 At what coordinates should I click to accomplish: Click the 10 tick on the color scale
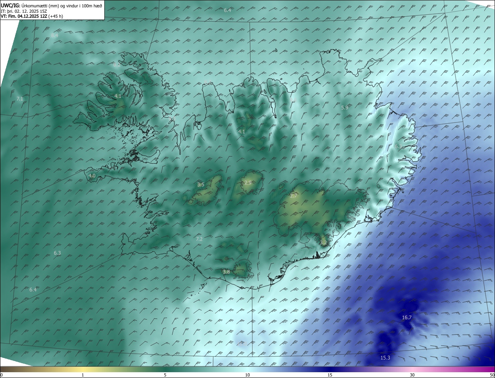click(247, 375)
